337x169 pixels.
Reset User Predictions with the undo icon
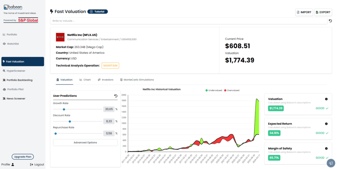coord(116,96)
